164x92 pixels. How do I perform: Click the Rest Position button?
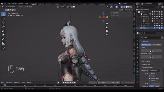click(157, 45)
